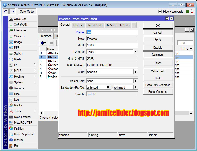Image resolution: width=197 pixels, height=151 pixels.
Task: Open the Master Port dropdown
Action: point(135,81)
